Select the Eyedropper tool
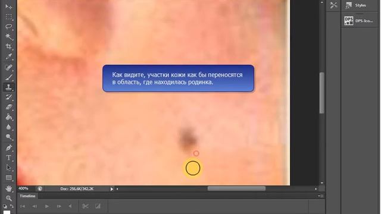Viewport: 381px width, 214px height. point(9,56)
